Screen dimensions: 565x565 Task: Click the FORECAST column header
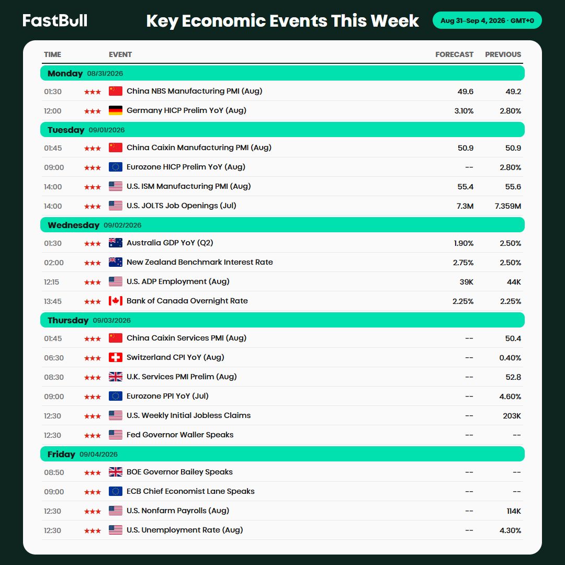point(454,54)
